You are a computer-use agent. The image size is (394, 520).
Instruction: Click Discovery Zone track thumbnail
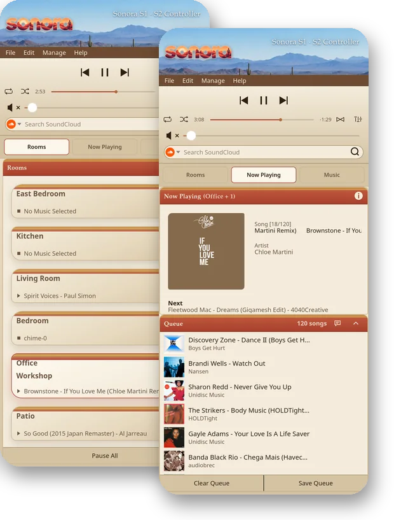[174, 344]
